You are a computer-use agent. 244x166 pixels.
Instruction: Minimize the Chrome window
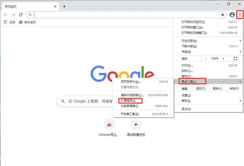tap(218, 4)
